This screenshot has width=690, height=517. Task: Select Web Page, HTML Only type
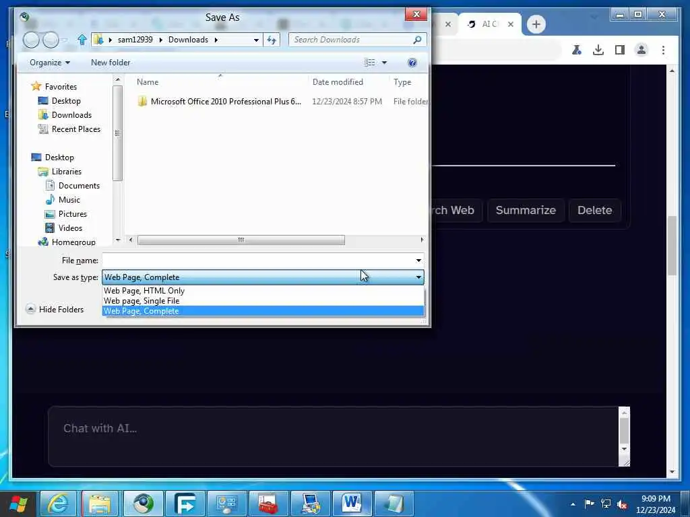click(x=263, y=291)
